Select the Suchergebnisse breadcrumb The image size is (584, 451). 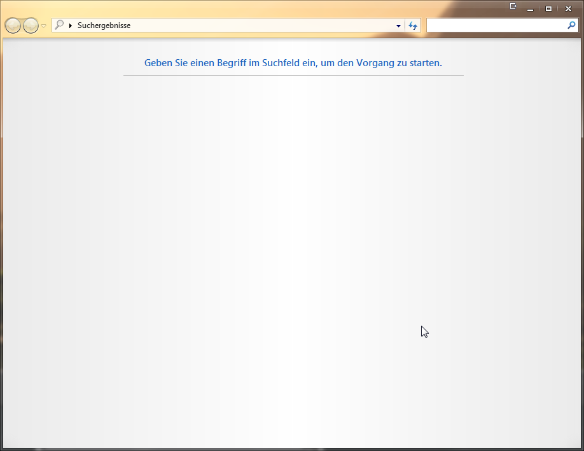(104, 25)
